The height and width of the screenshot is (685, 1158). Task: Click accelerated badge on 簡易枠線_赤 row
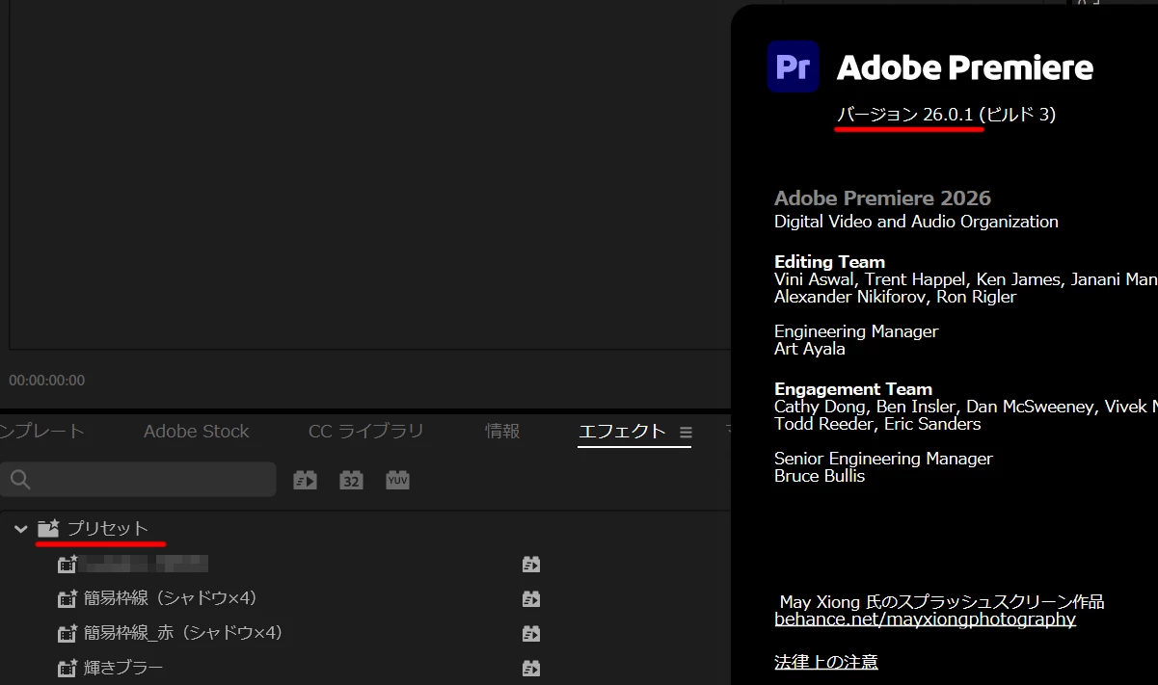(530, 634)
